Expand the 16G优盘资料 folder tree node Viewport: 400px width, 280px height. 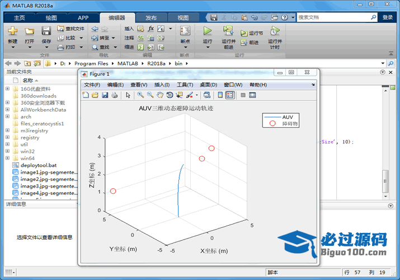(7, 88)
